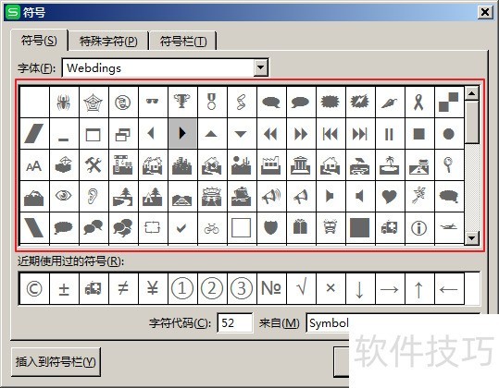Image resolution: width=499 pixels, height=388 pixels.
Task: Pick the trophy cup symbol
Action: click(182, 103)
